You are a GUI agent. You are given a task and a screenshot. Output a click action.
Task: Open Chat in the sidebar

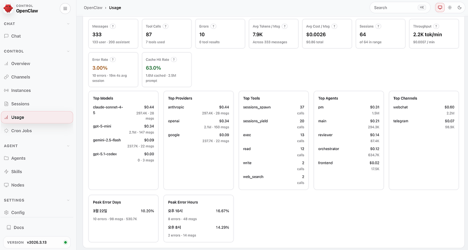tap(37, 36)
